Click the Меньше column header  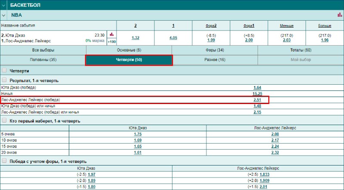[286, 26]
